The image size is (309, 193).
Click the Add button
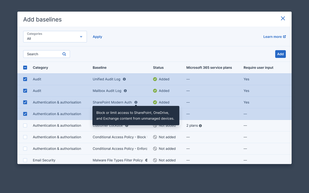pos(280,54)
